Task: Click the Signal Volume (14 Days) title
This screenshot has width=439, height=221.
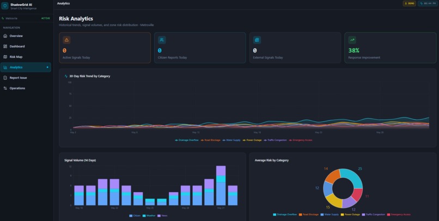Action: point(80,160)
